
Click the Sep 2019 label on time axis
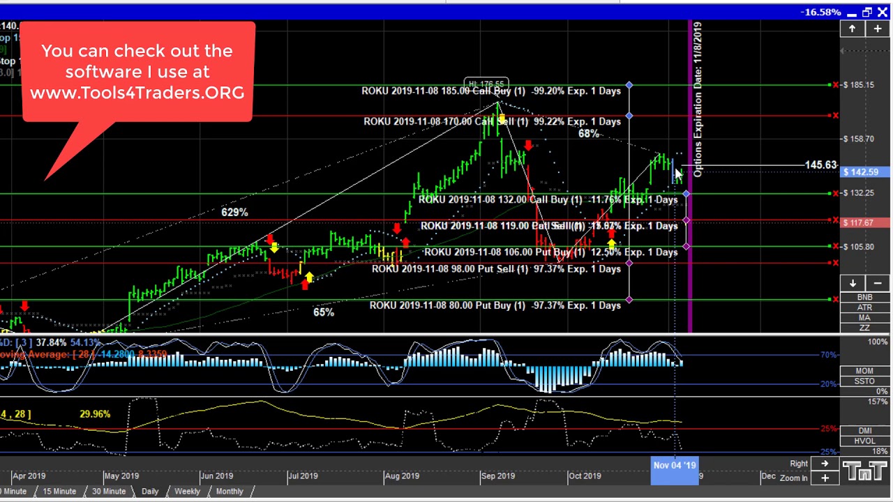[x=497, y=476]
